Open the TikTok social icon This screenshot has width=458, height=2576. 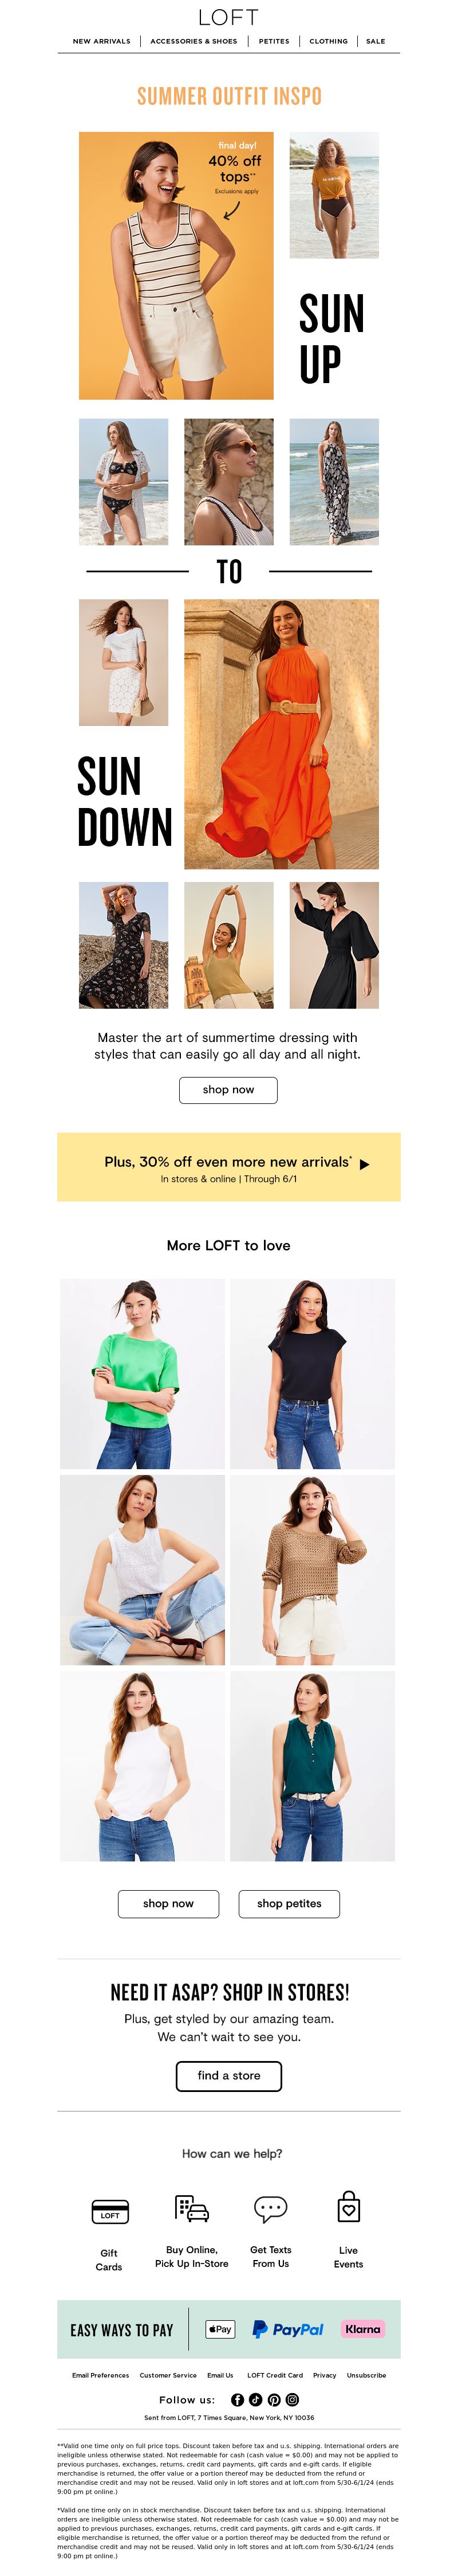coord(255,2400)
